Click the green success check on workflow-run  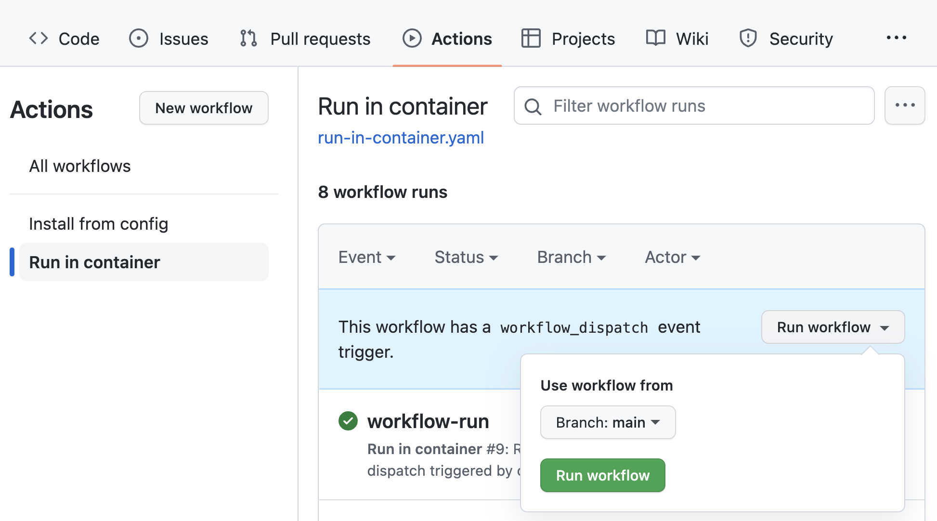tap(348, 420)
